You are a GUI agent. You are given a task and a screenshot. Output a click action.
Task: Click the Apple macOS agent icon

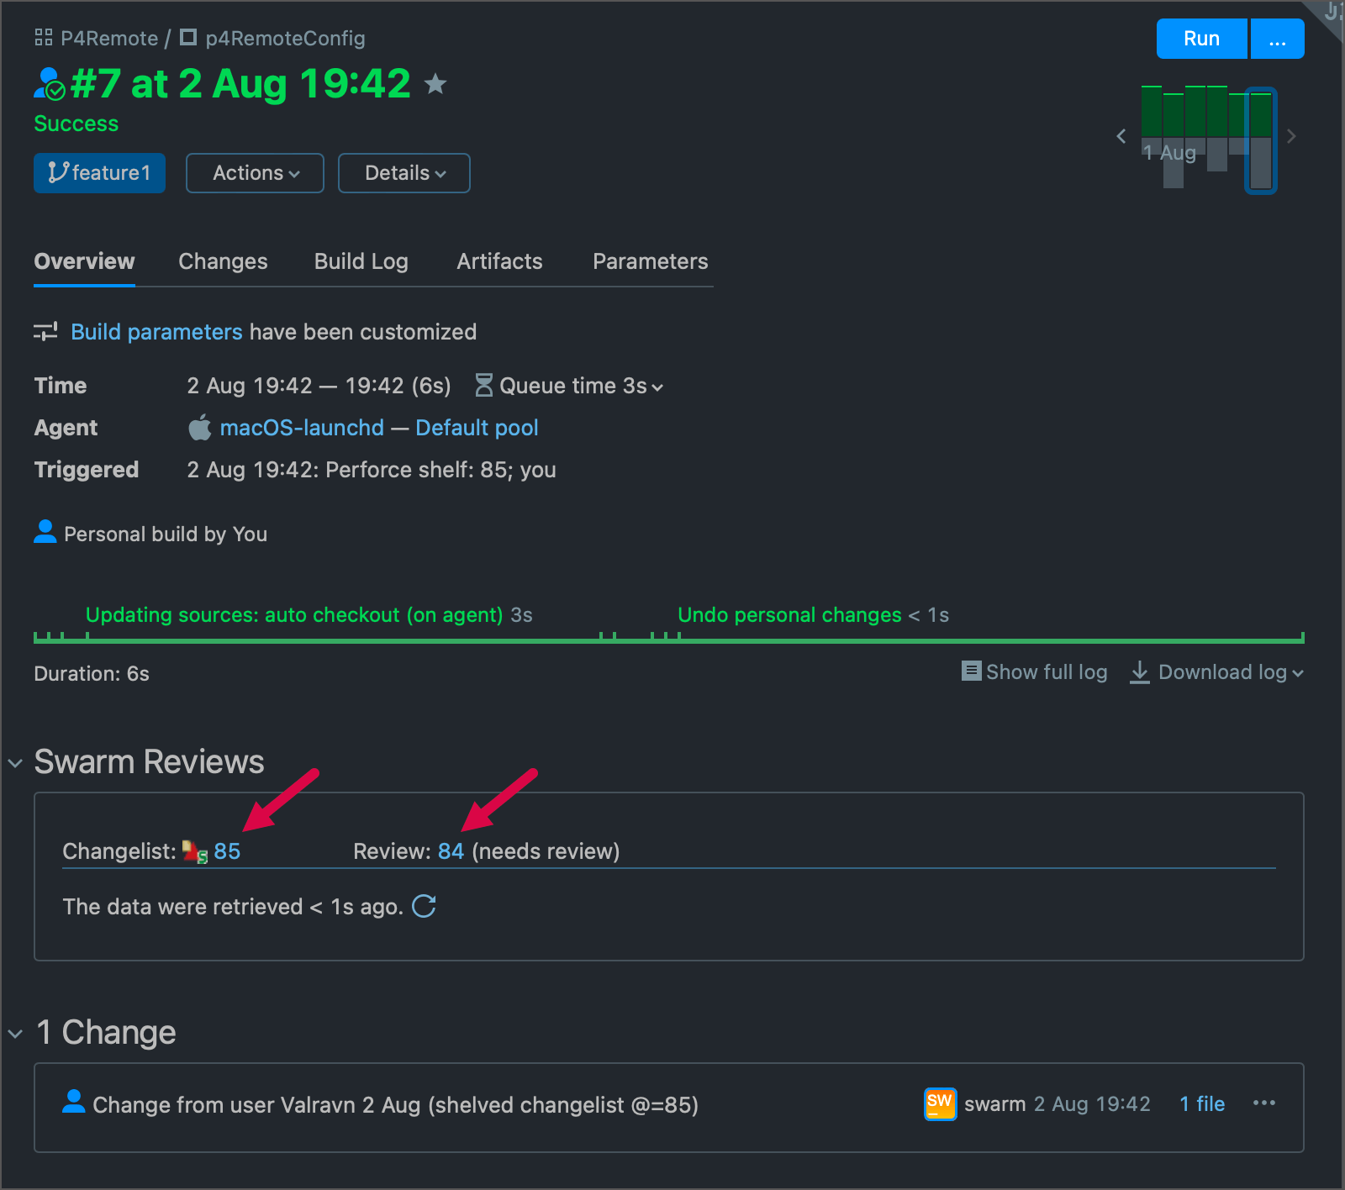199,427
